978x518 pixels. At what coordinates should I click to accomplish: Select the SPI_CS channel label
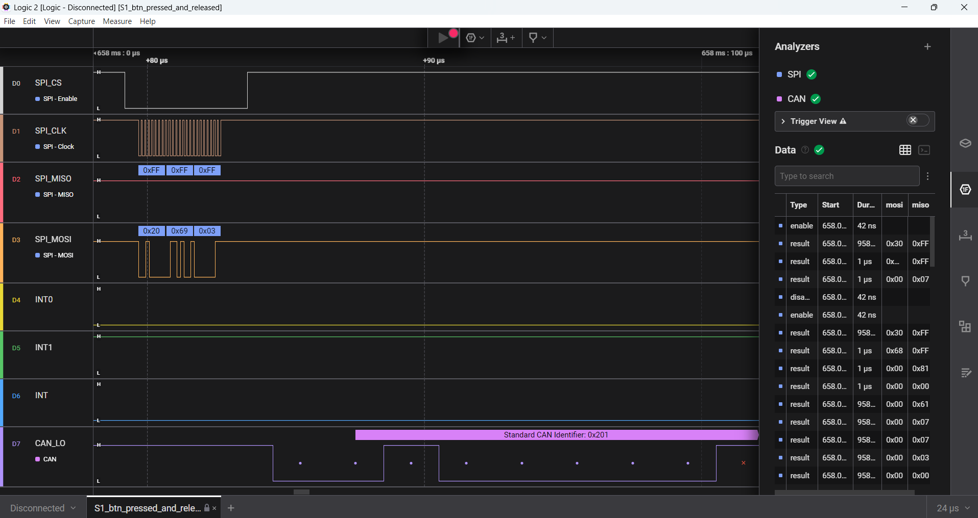click(48, 83)
